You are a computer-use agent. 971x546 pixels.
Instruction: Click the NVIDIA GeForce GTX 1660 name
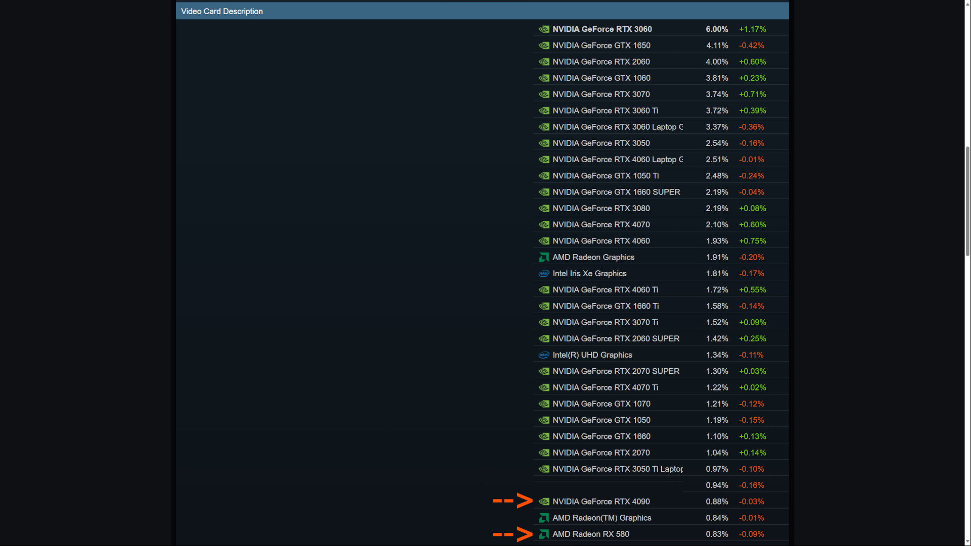[602, 436]
